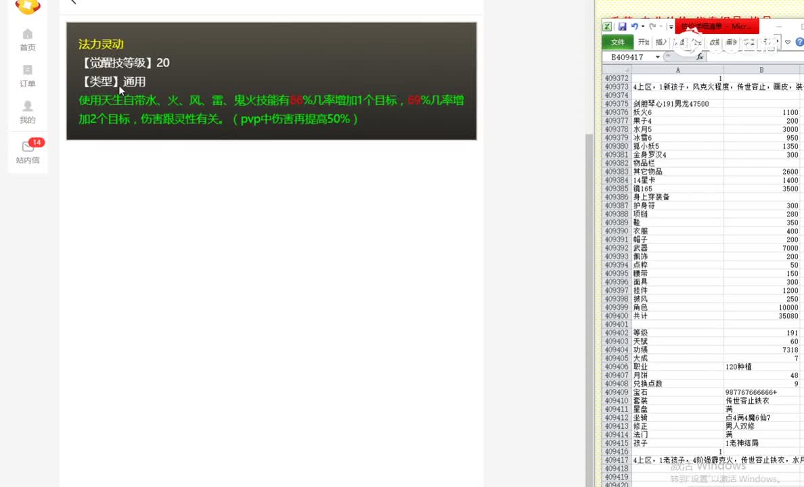Click cell labeled 等级

[677, 333]
